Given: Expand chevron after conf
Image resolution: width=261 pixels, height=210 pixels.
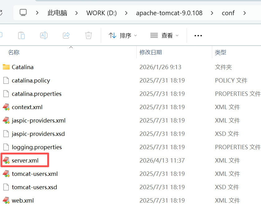Looking at the screenshot, I should coord(245,13).
